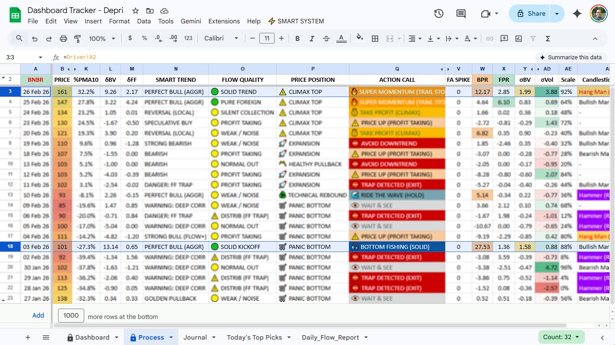Open the Calibri font dropdown
615x345 pixels.
pyautogui.click(x=221, y=39)
